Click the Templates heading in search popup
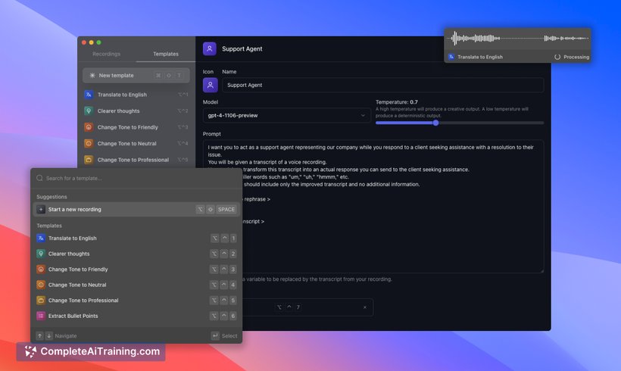 (49, 226)
